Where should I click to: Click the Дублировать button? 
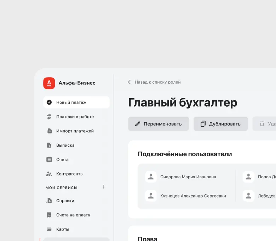pyautogui.click(x=220, y=124)
